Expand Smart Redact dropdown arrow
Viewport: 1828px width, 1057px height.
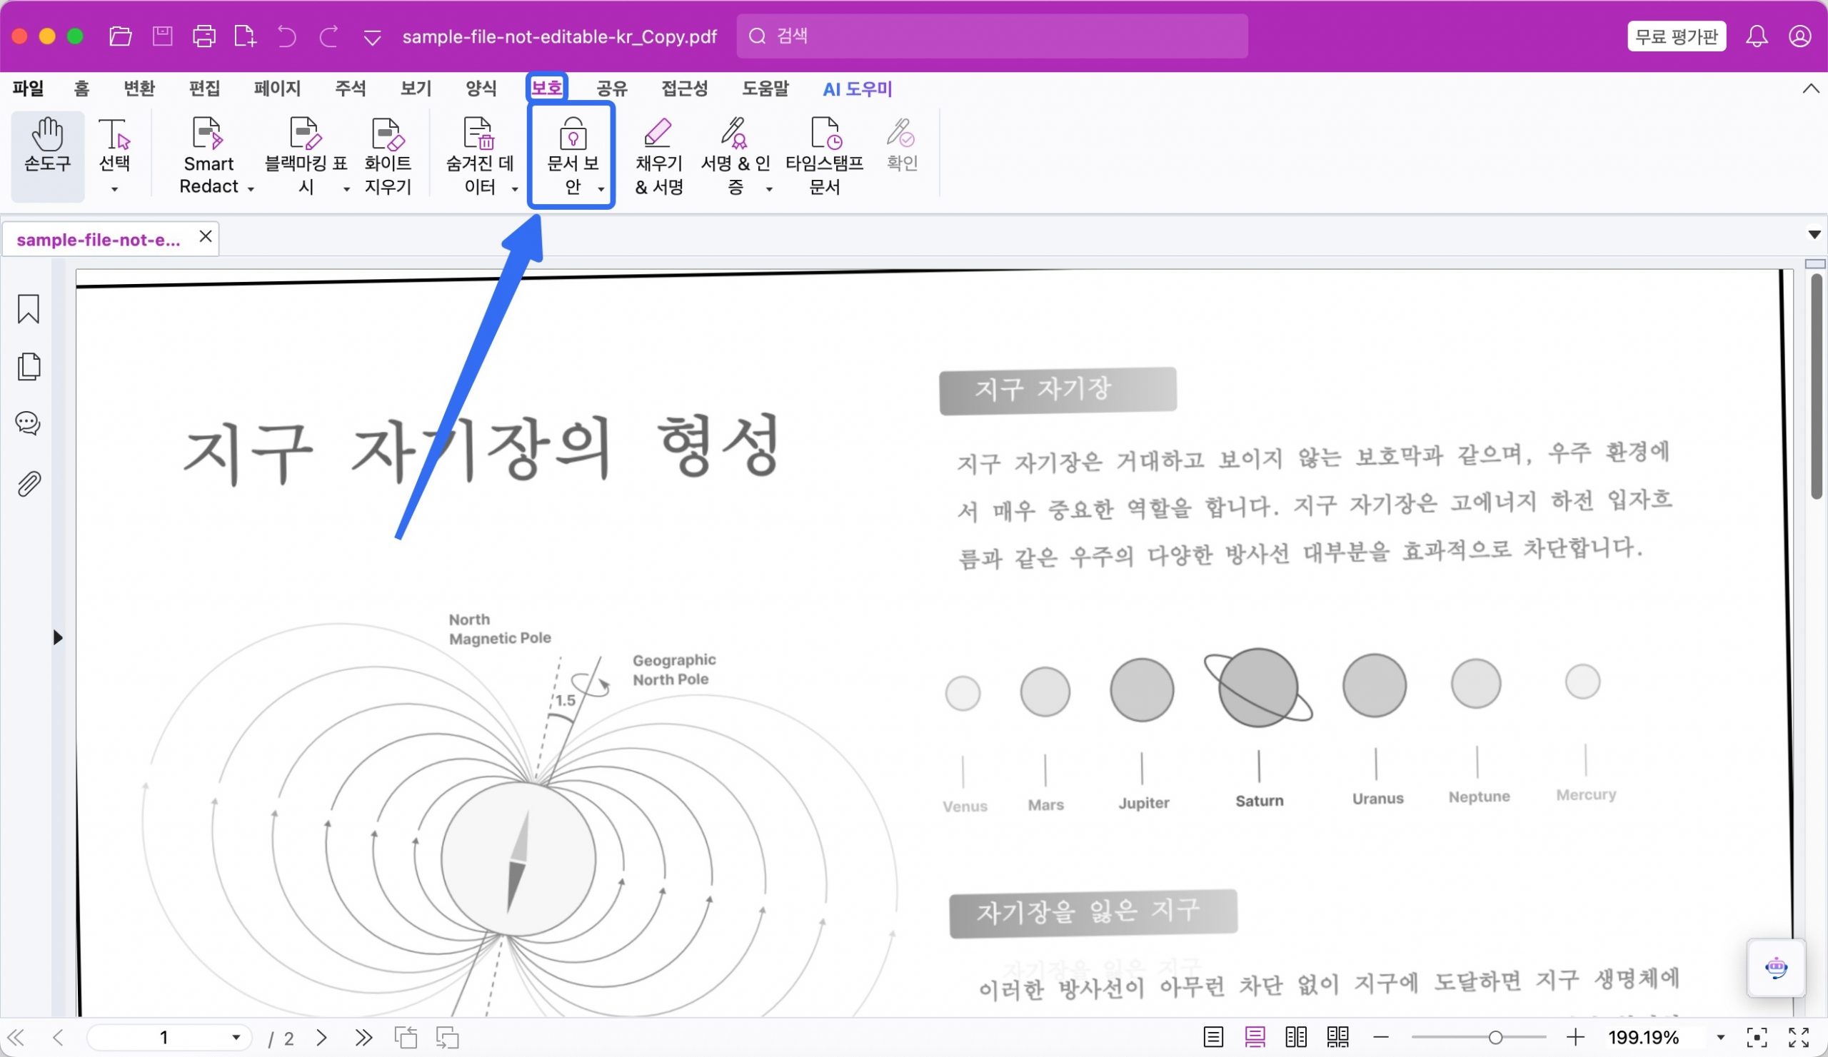(x=251, y=188)
